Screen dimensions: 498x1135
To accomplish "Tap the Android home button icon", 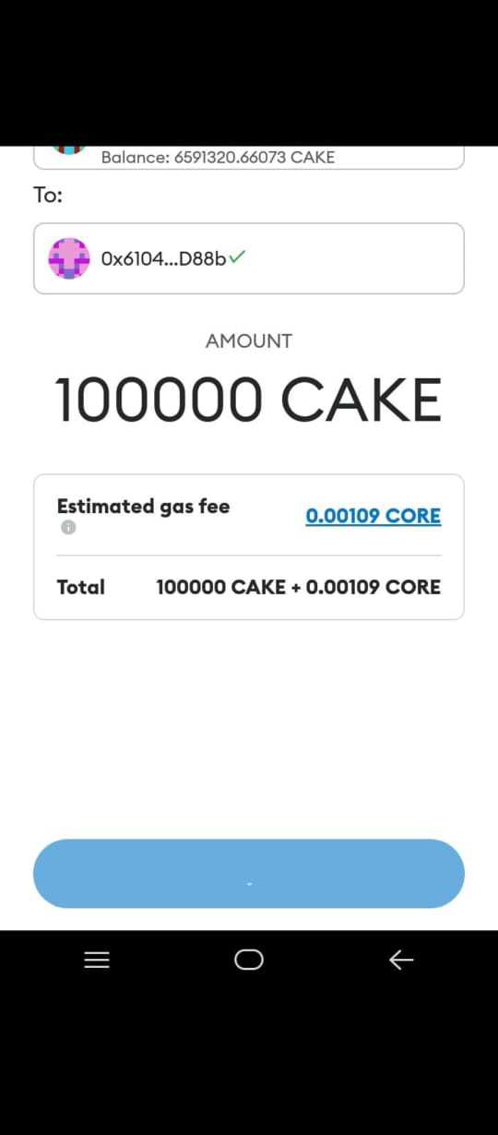I will 249,961.
